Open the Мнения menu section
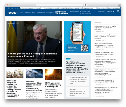 coord(101,12)
